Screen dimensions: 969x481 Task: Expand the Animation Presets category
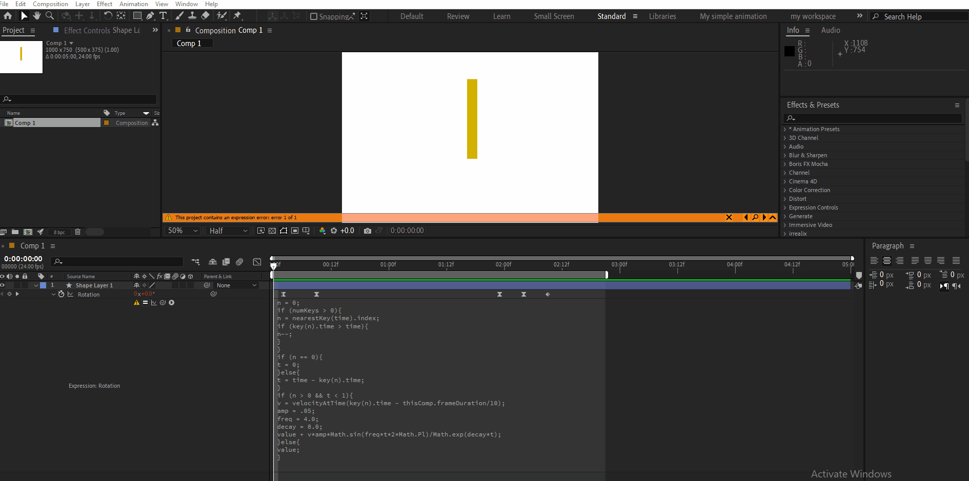click(785, 129)
